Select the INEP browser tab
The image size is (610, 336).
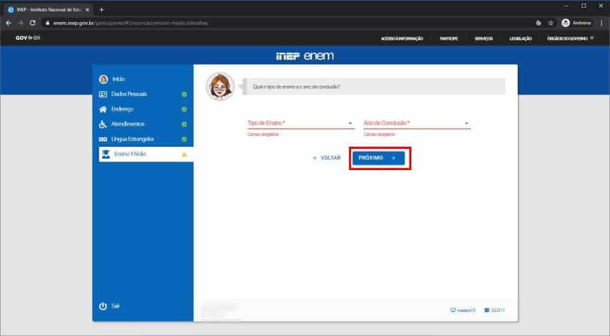[48, 10]
